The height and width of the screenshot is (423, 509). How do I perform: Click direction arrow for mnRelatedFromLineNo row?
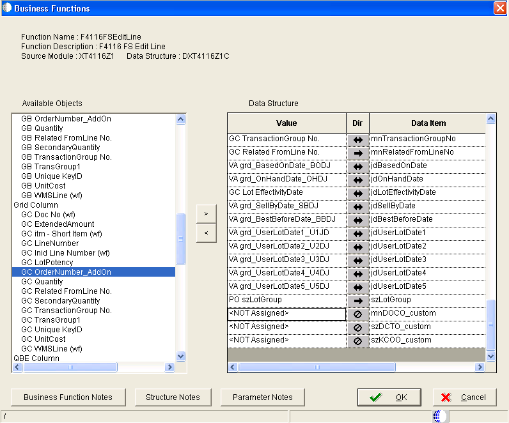[357, 153]
